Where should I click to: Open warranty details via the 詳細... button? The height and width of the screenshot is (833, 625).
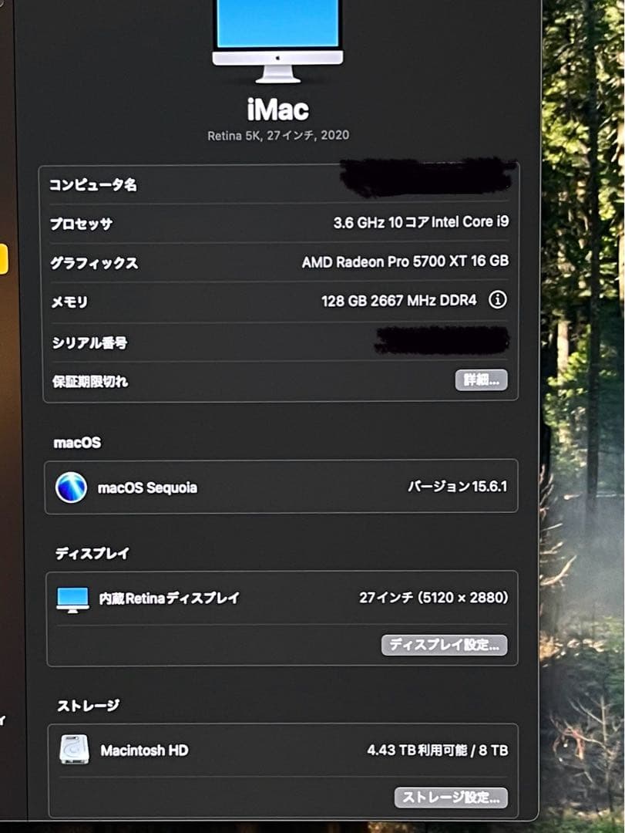tap(480, 380)
